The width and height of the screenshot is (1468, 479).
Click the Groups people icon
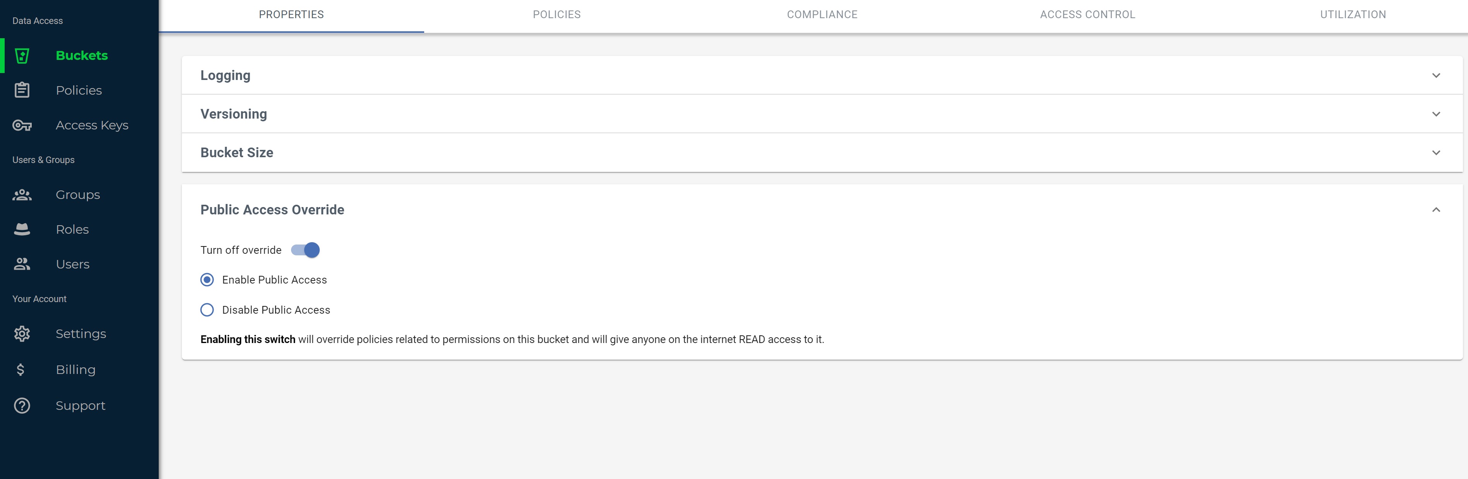point(22,195)
